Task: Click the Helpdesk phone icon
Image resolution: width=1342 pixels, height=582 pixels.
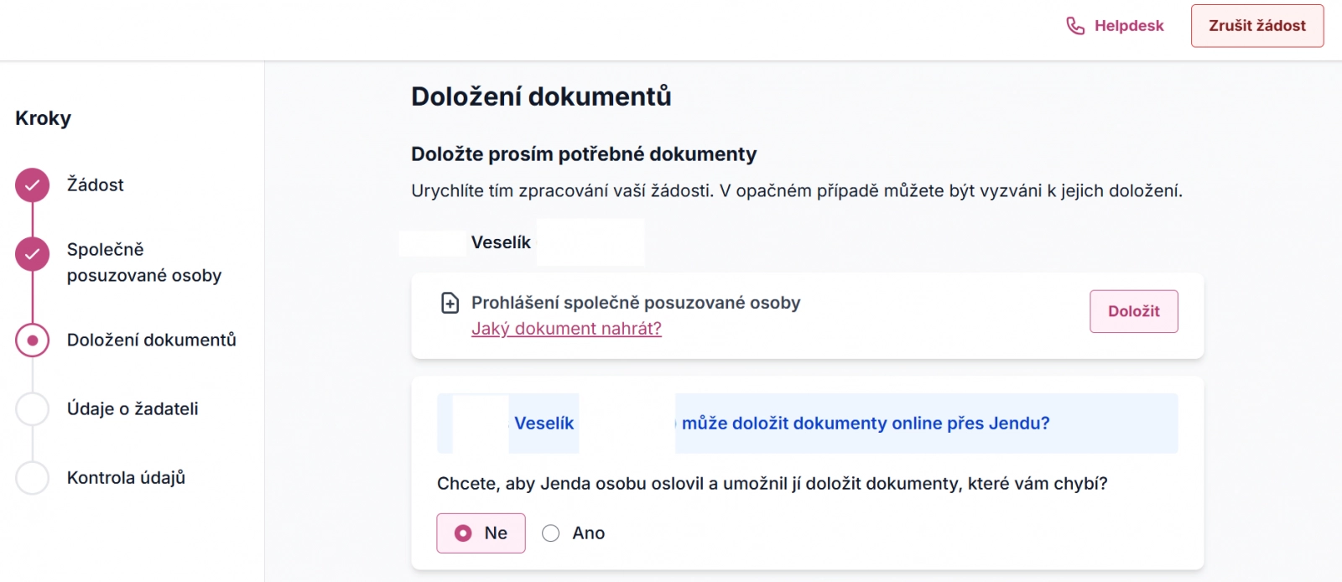Action: (x=1075, y=26)
